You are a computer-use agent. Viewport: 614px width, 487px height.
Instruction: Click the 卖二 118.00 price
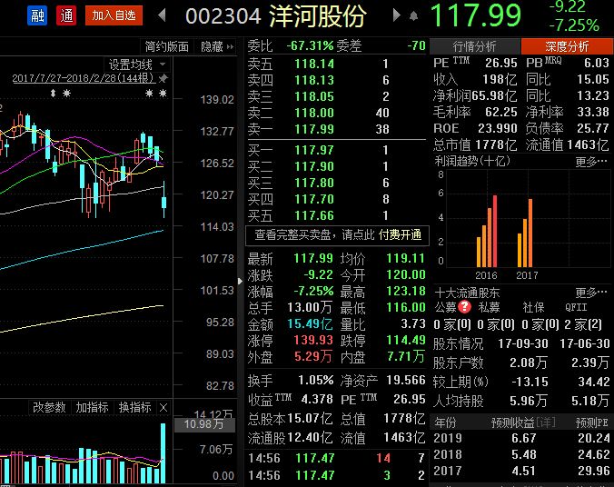tap(314, 113)
